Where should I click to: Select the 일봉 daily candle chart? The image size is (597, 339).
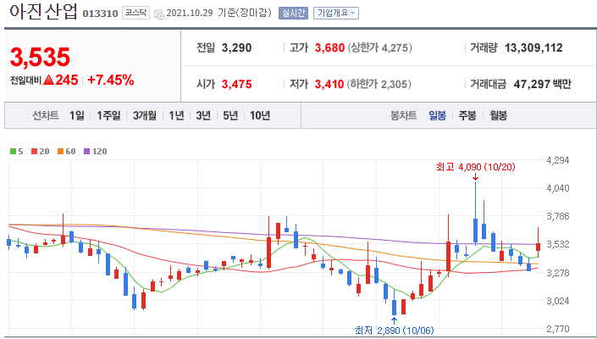click(437, 115)
